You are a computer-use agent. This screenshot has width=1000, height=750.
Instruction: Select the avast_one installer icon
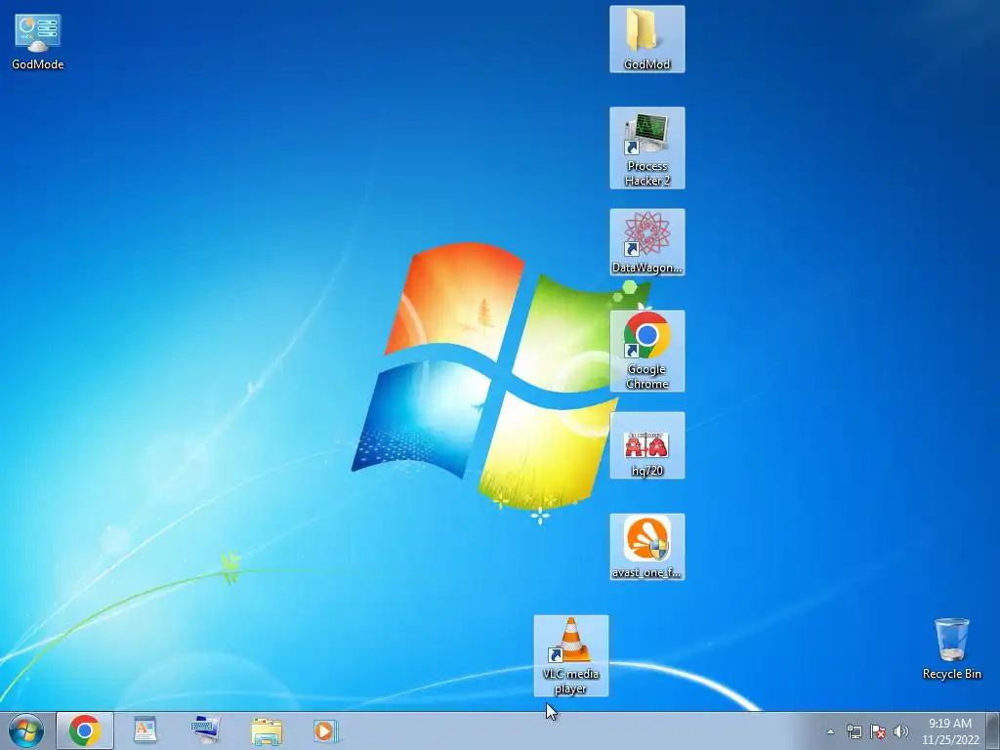647,547
